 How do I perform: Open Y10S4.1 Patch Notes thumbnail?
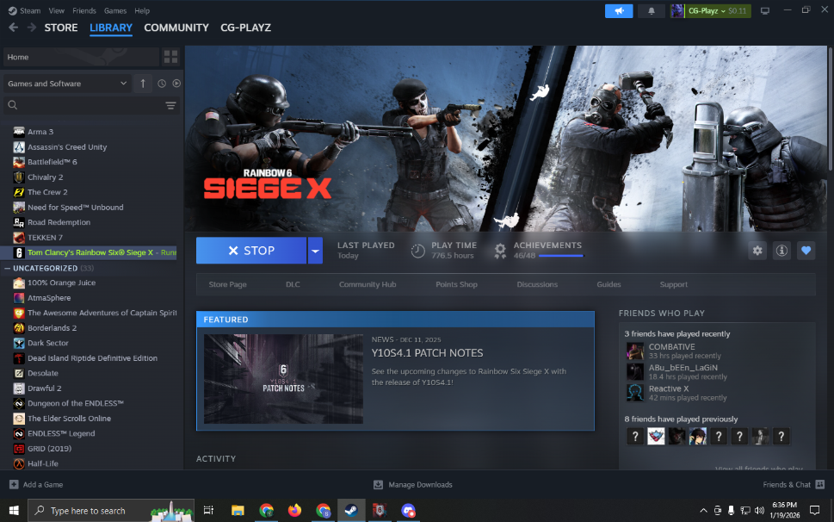(x=283, y=379)
